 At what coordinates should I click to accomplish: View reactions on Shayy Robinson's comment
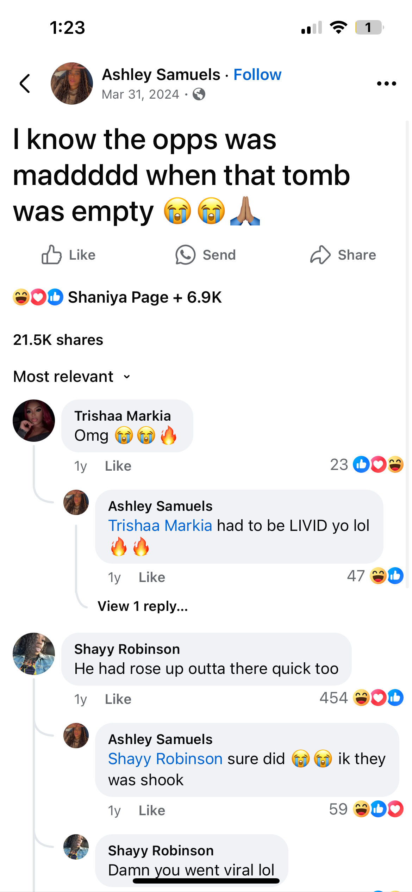click(362, 698)
